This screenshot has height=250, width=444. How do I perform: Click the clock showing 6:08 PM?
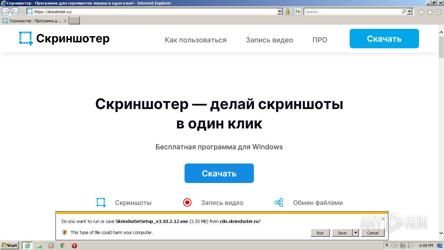426,245
